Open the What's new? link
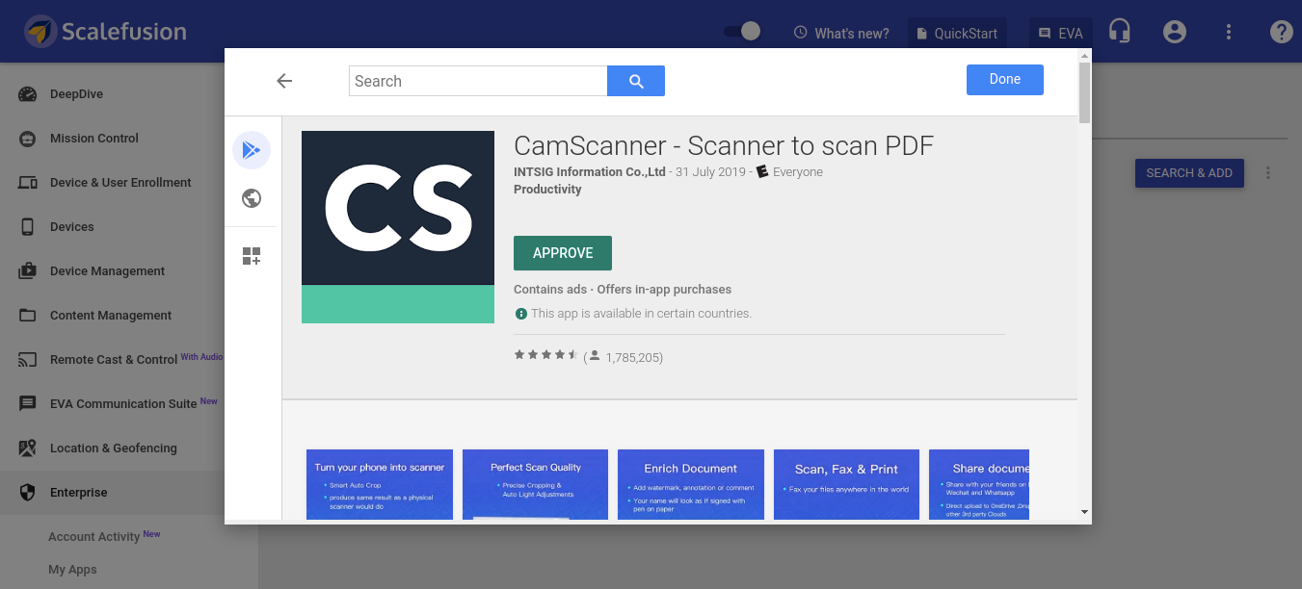 pos(841,33)
